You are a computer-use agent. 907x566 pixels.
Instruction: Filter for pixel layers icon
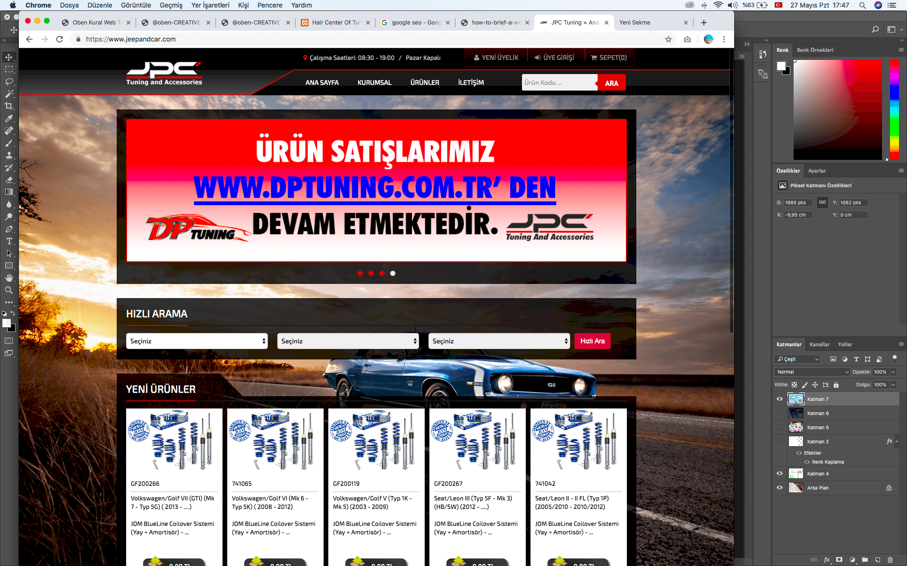(833, 359)
